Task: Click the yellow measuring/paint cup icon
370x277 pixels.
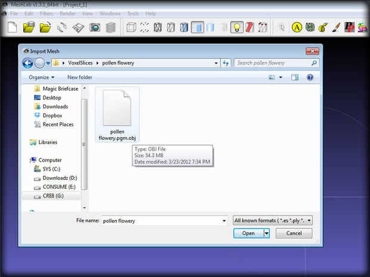Action: click(x=323, y=27)
